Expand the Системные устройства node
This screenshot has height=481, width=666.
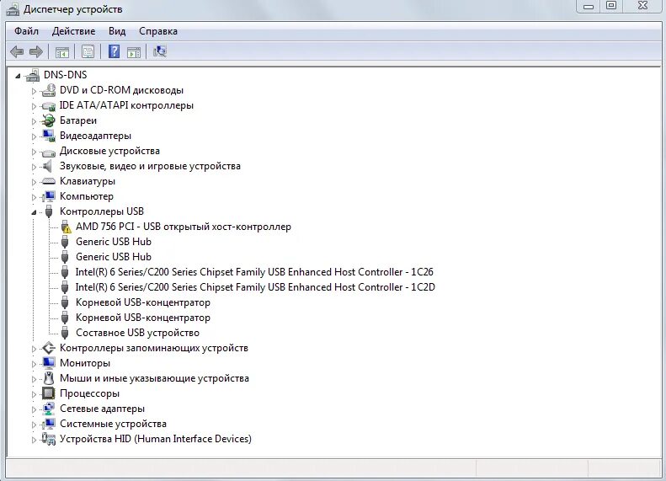click(34, 425)
